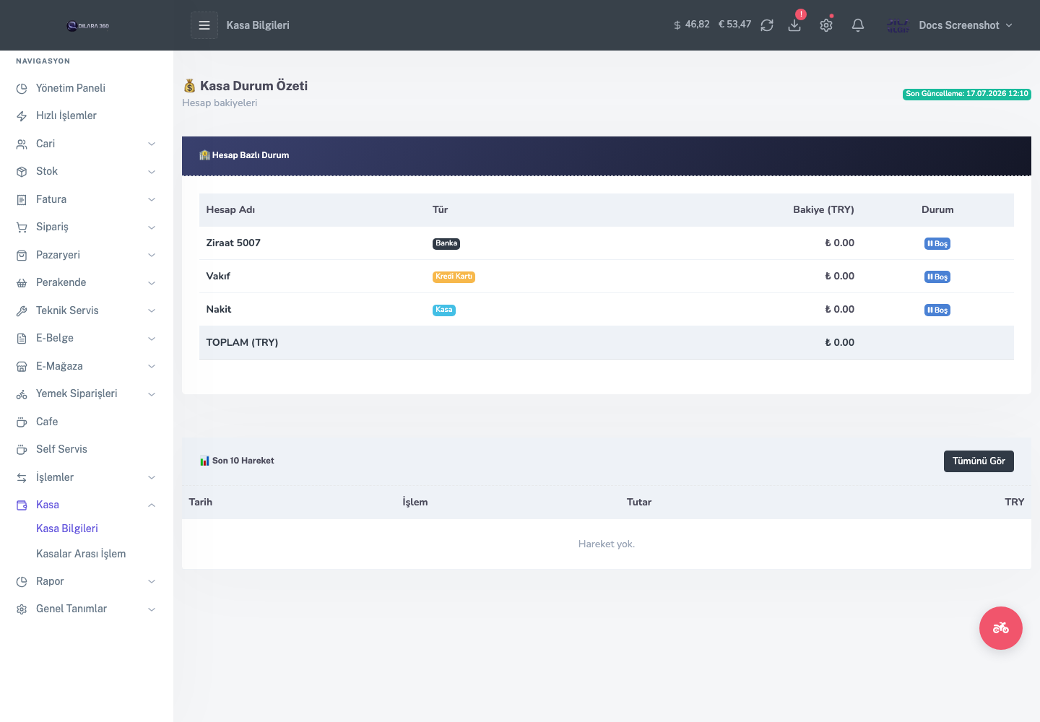Expand the Sipariş menu chevron
Viewport: 1040px width, 722px height.
pos(152,227)
